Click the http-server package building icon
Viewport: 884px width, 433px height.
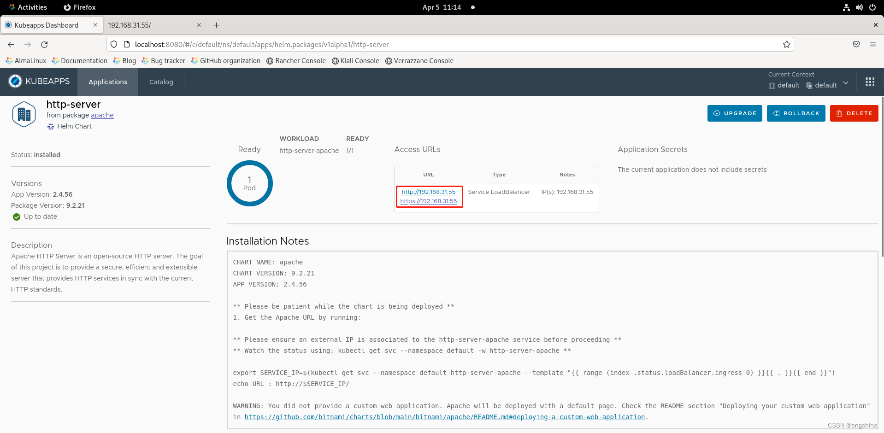pos(24,114)
